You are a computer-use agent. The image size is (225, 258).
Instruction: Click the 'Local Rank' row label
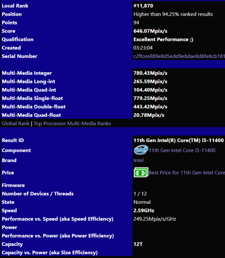pyautogui.click(x=15, y=6)
